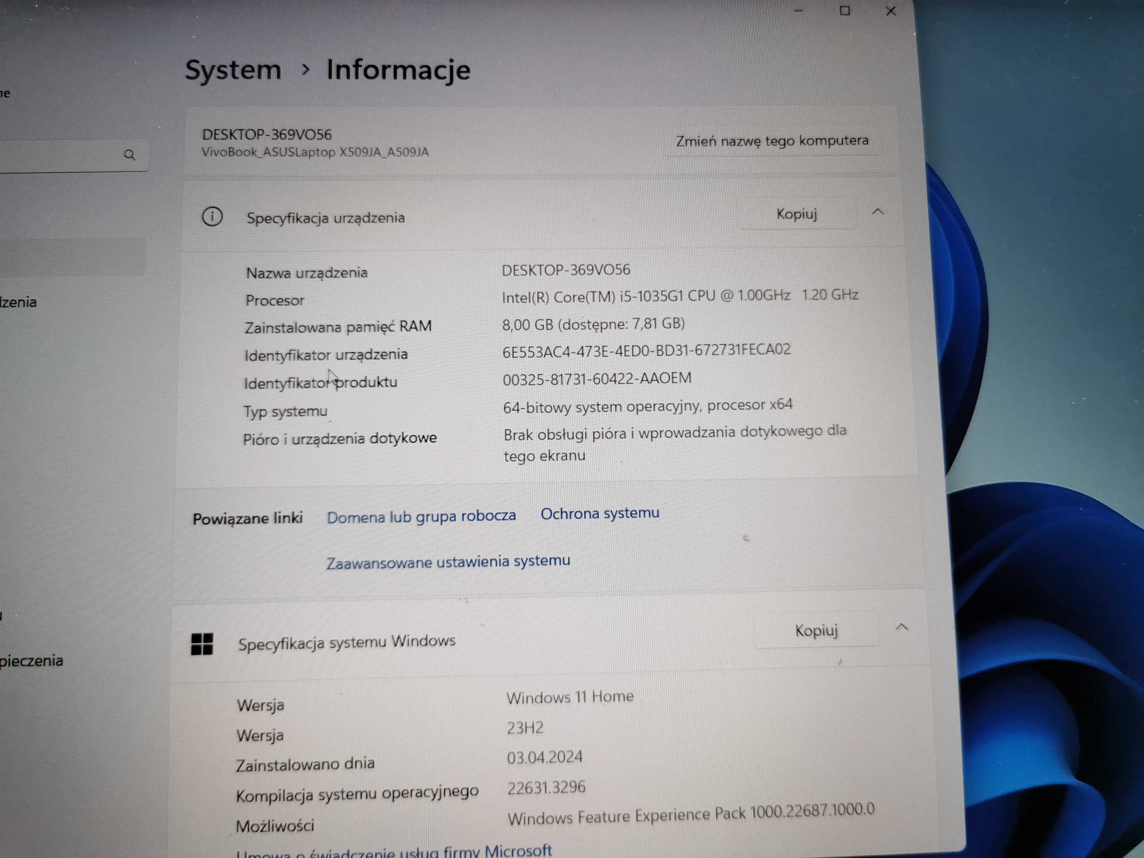
Task: Click the Windows logo icon beside Specyfikacja systemu
Action: coord(202,644)
